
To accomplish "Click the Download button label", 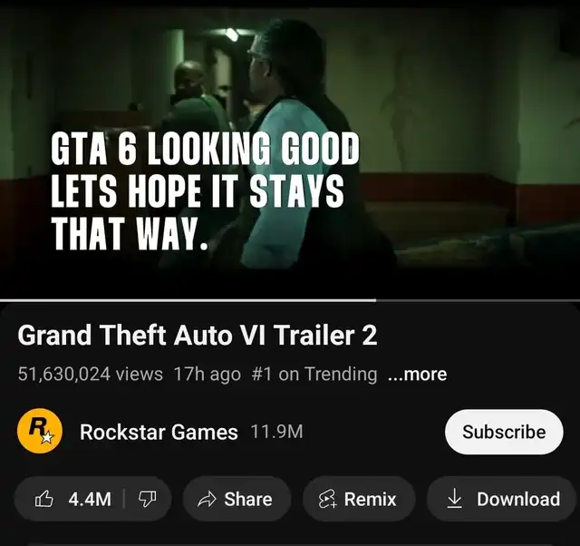I will pos(518,499).
